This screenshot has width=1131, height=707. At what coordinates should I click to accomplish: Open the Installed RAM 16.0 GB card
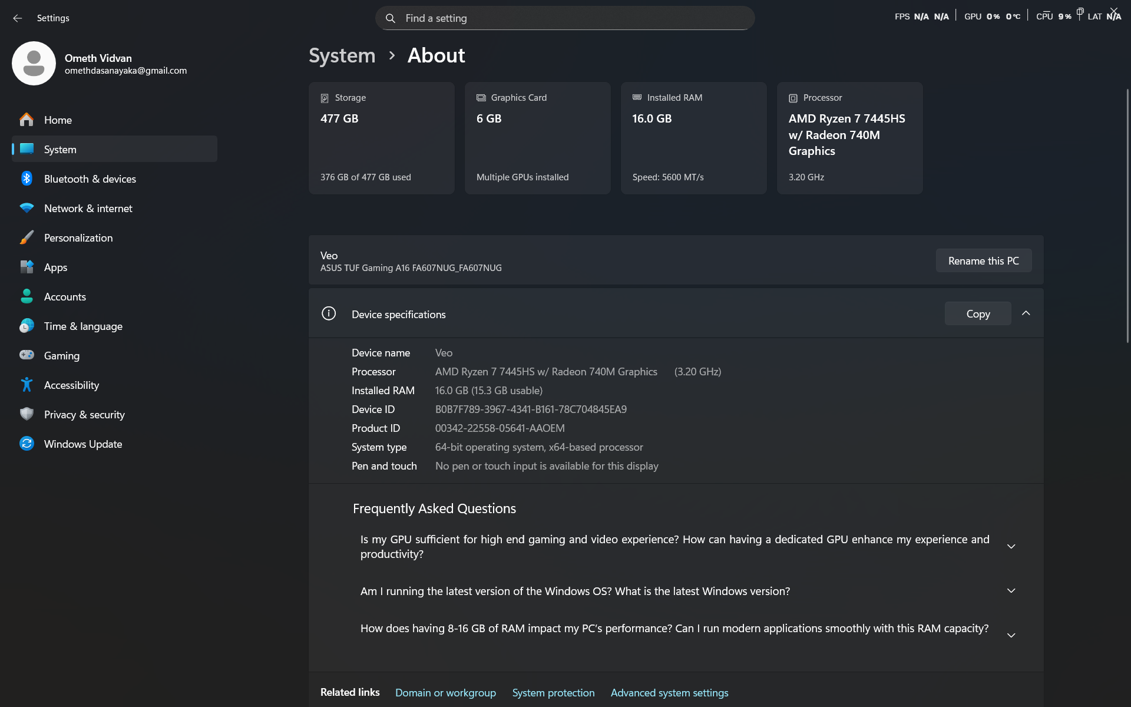coord(694,138)
